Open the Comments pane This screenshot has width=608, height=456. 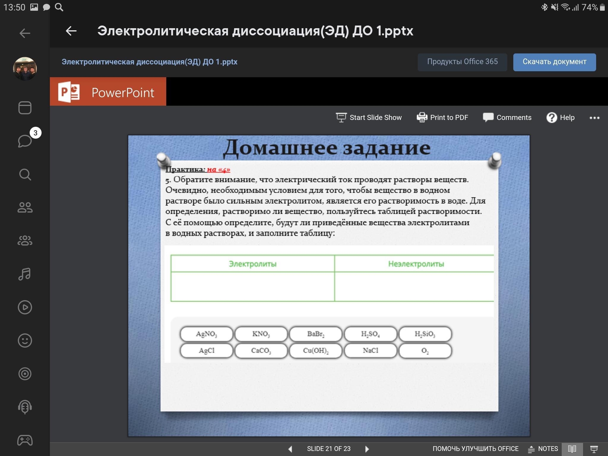pos(507,118)
